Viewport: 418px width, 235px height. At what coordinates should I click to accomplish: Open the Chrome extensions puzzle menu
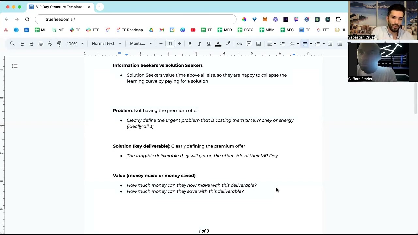338,19
